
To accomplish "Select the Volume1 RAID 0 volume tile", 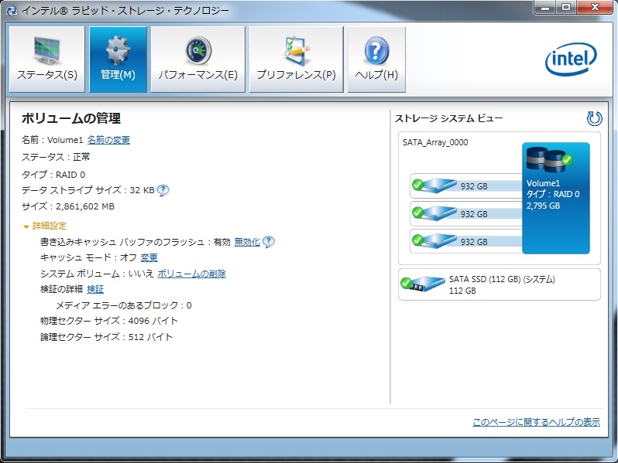I will [556, 198].
